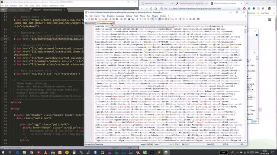Switch to the first Notepad++ document tab
This screenshot has width=277, height=155.
[x=90, y=23]
